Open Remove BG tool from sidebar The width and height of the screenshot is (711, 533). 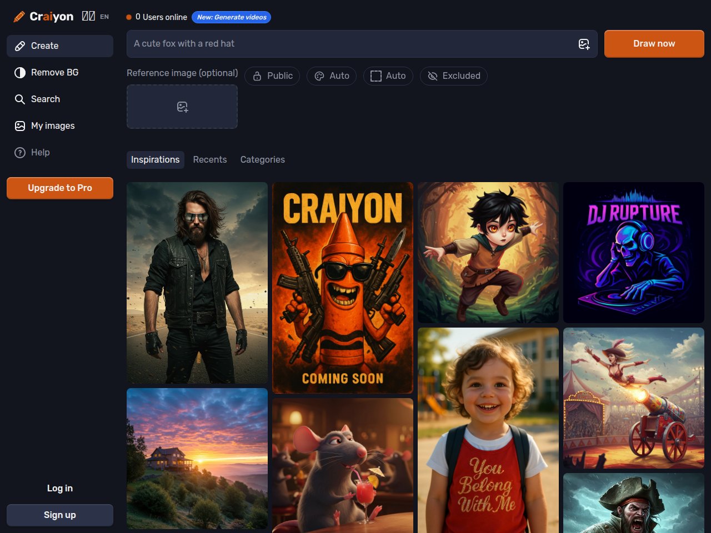click(54, 73)
